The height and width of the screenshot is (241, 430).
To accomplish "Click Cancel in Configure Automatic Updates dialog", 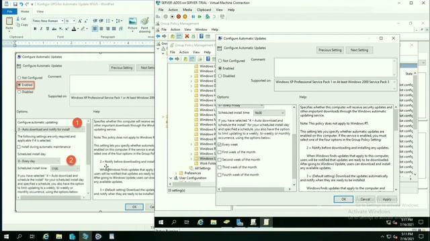I will (365, 199).
